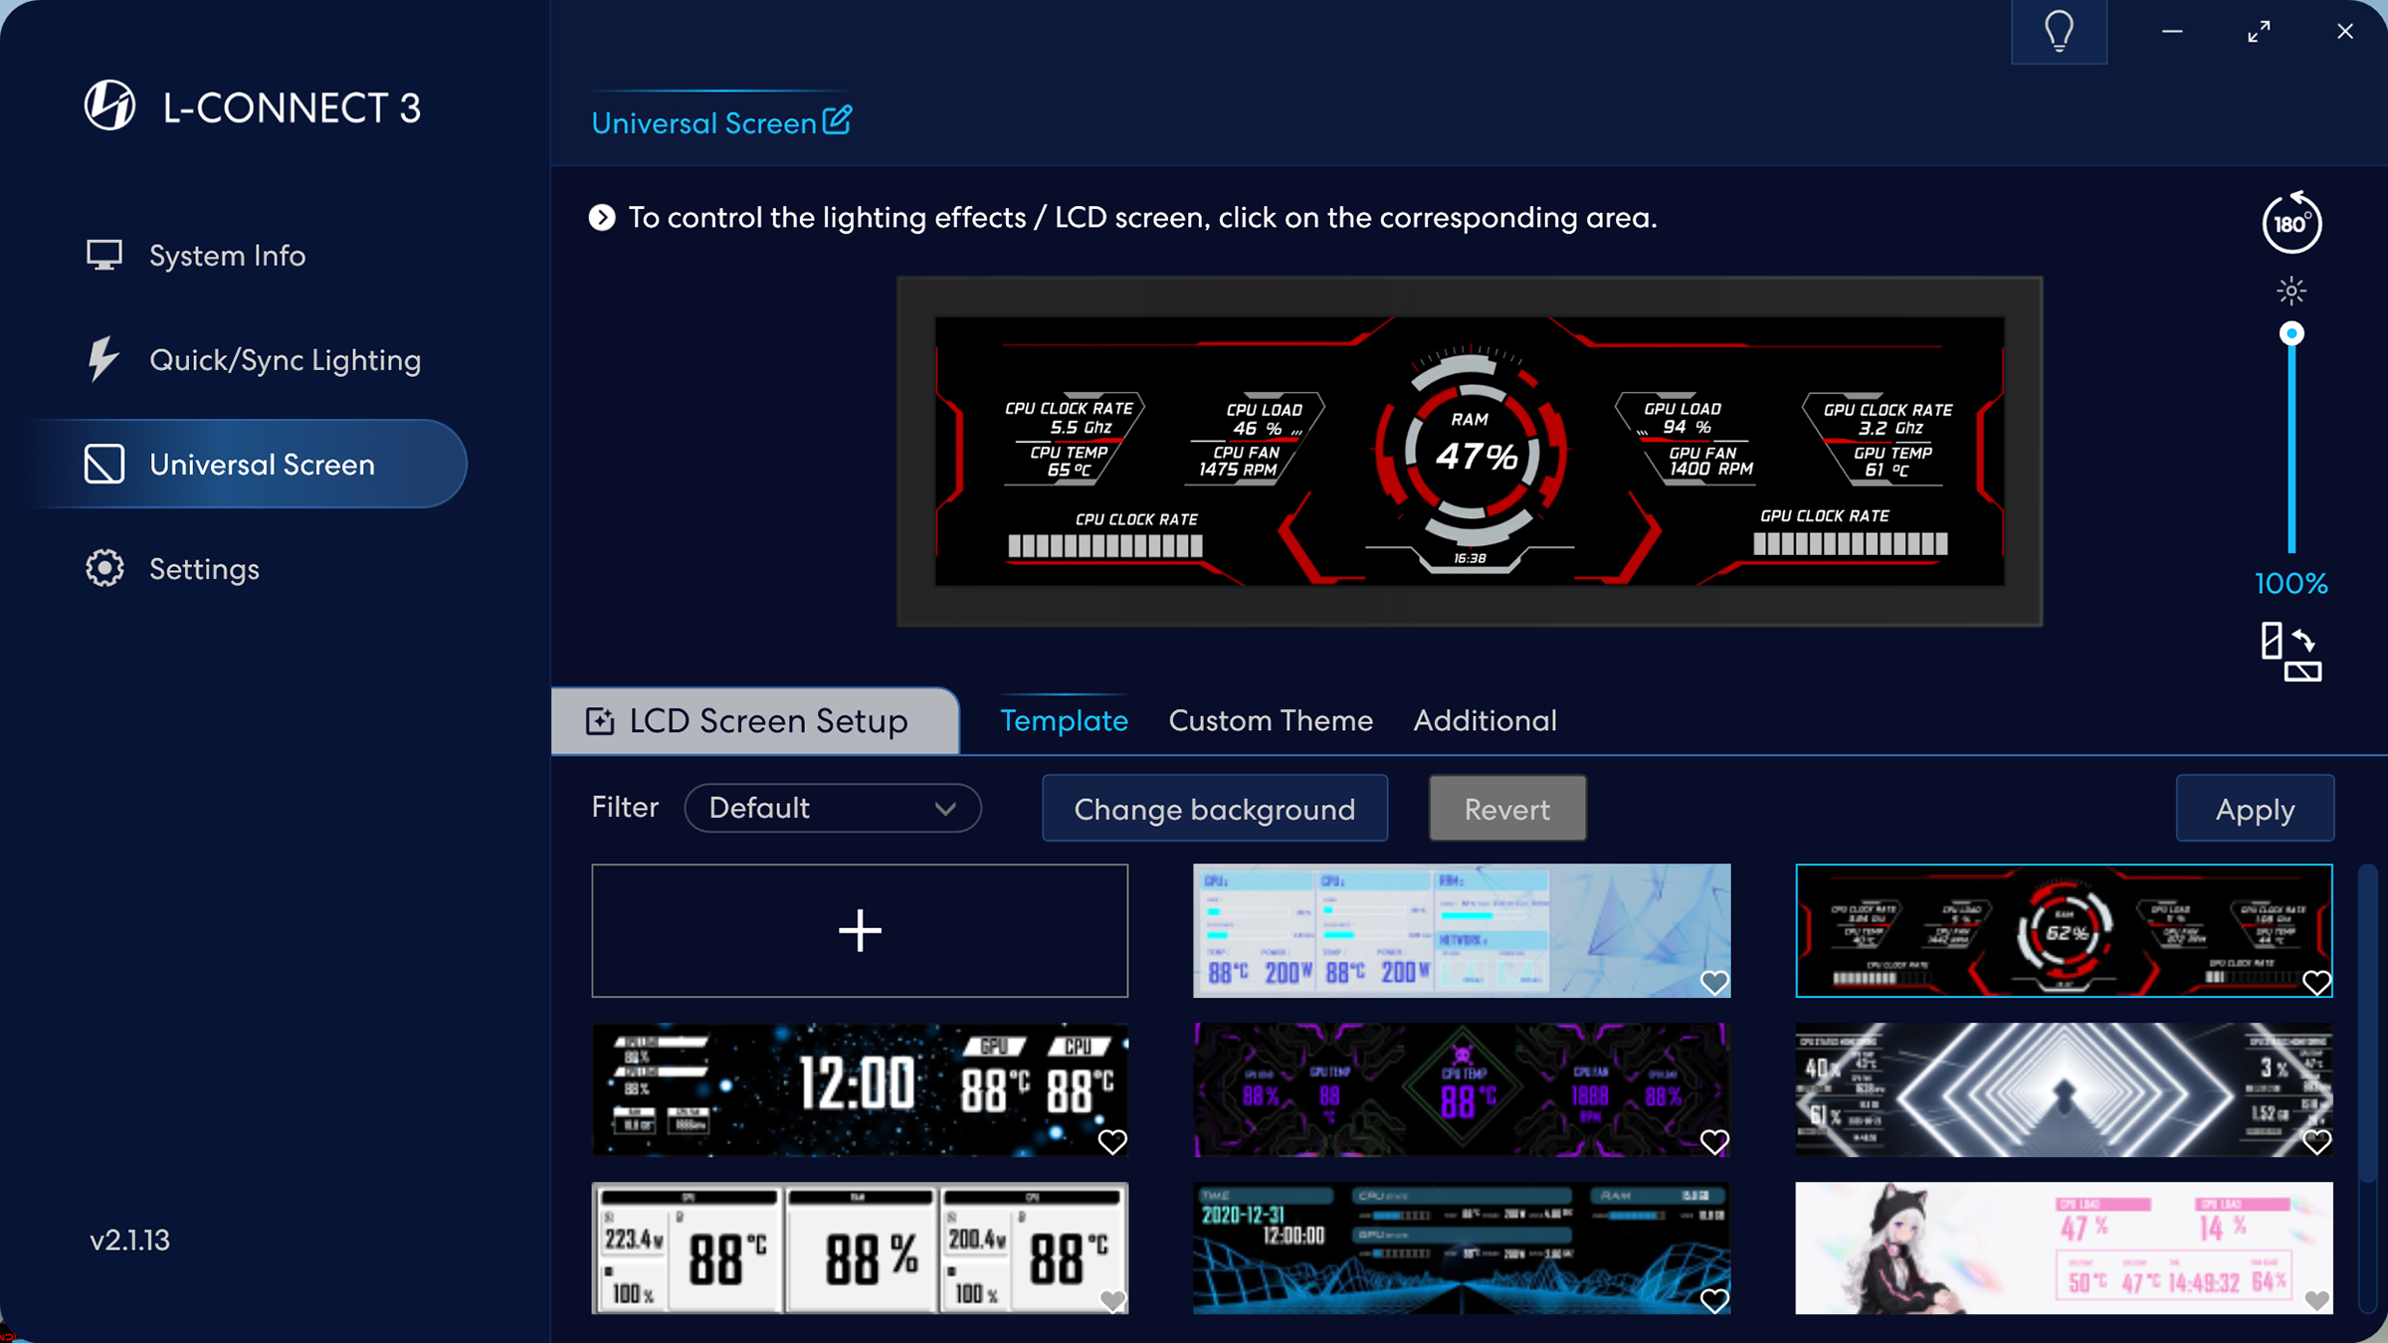Open the Quick/Sync Lighting page
Image resolution: width=2388 pixels, height=1343 pixels.
tap(285, 360)
